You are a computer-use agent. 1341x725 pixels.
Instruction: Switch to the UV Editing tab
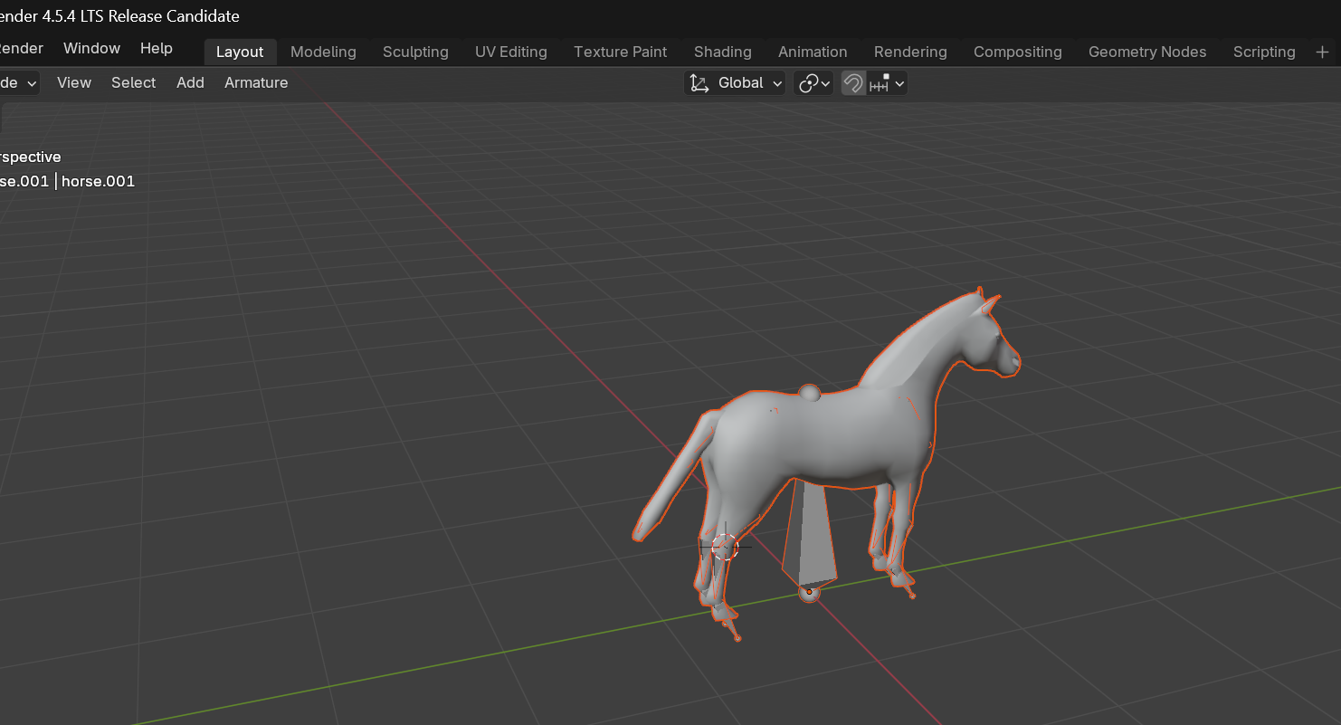pos(510,52)
